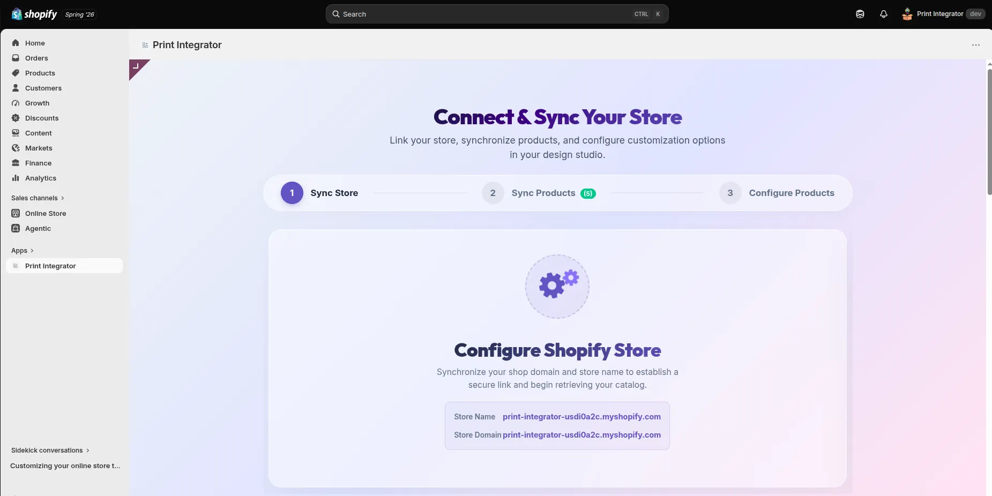Open Growth in the sidebar
This screenshot has width=992, height=496.
pyautogui.click(x=64, y=103)
